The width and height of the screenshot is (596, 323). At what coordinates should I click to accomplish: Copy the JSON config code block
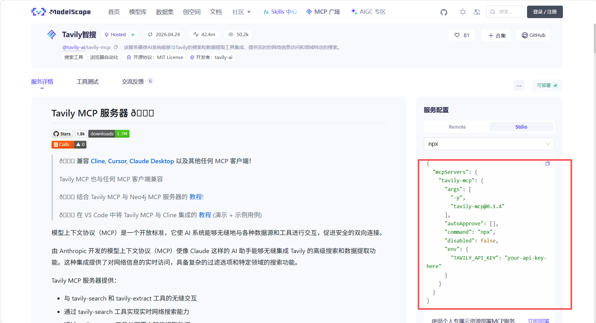point(547,164)
